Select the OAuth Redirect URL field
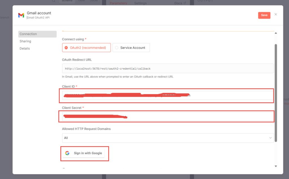The width and height of the screenshot is (289, 179). [168, 68]
